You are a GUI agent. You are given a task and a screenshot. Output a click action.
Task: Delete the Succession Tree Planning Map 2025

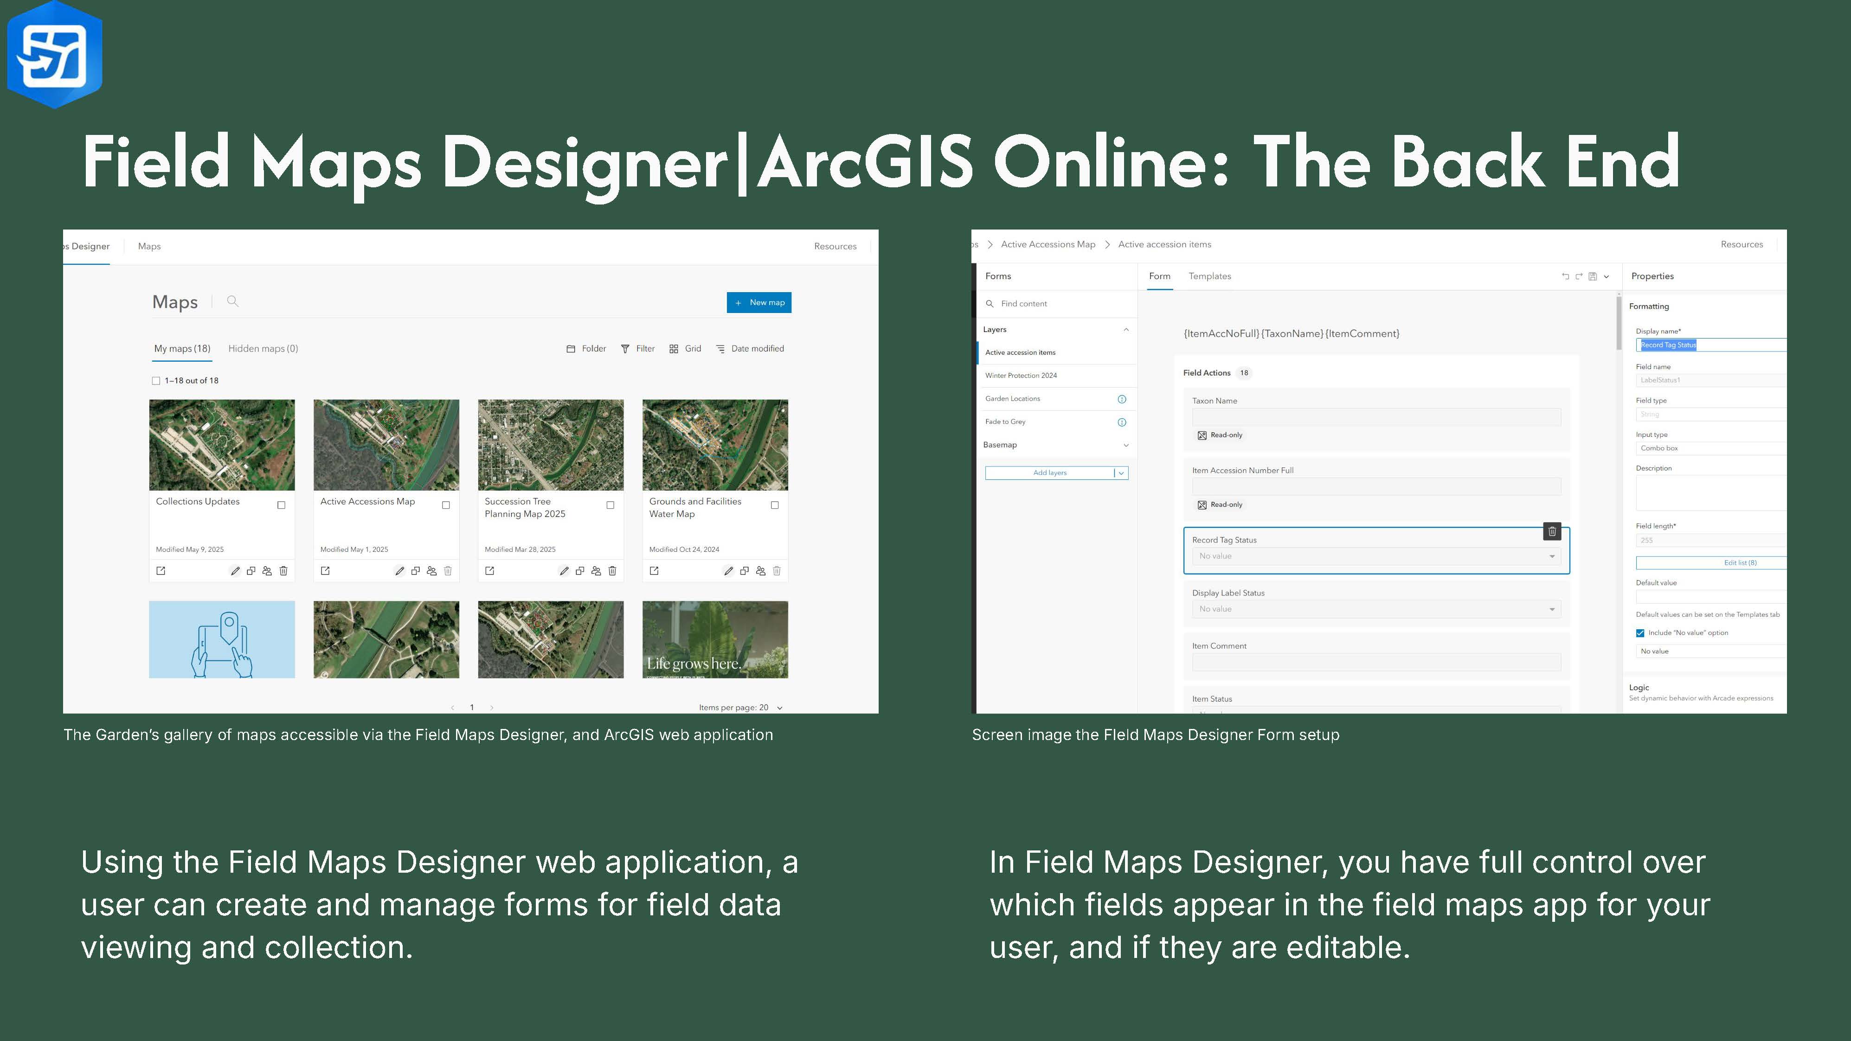(x=612, y=571)
